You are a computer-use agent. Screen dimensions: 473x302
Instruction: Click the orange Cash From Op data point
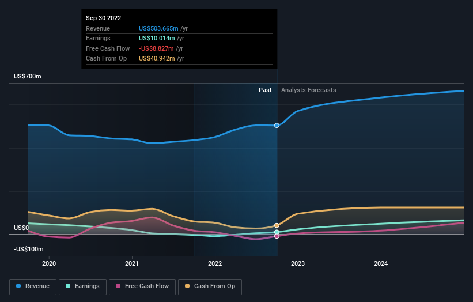pos(277,225)
